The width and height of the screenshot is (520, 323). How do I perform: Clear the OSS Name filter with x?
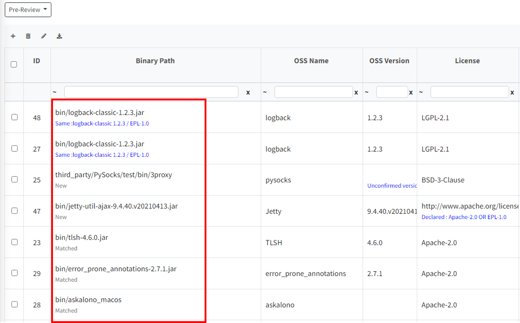tap(356, 92)
